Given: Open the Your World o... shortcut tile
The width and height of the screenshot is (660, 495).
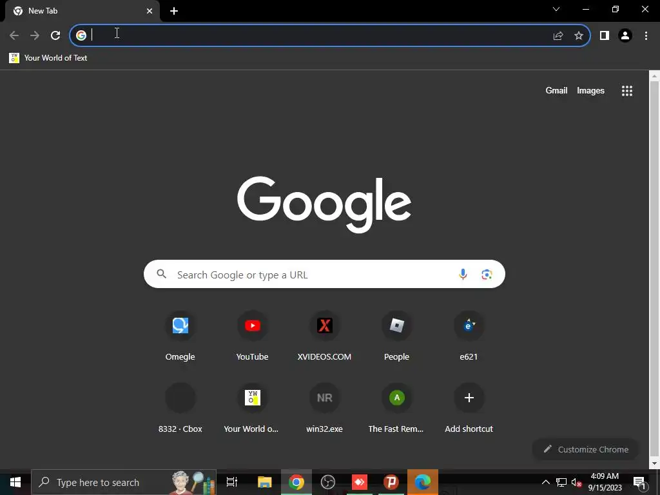Looking at the screenshot, I should (252, 408).
